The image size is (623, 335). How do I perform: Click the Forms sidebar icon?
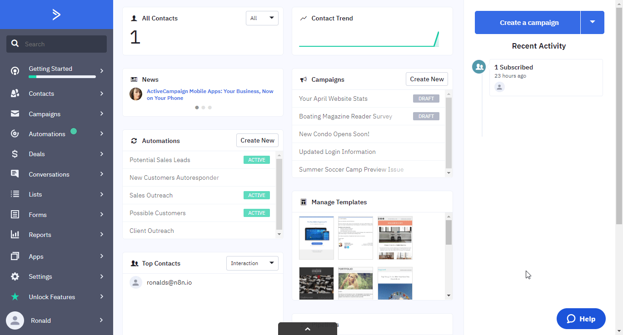[x=15, y=214]
